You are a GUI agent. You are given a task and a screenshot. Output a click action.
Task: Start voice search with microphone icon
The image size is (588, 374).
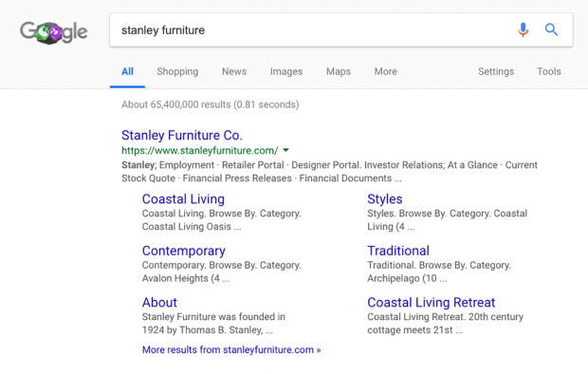tap(523, 29)
